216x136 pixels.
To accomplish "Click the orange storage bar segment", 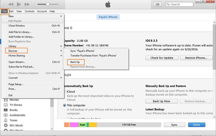I will coord(67,125).
